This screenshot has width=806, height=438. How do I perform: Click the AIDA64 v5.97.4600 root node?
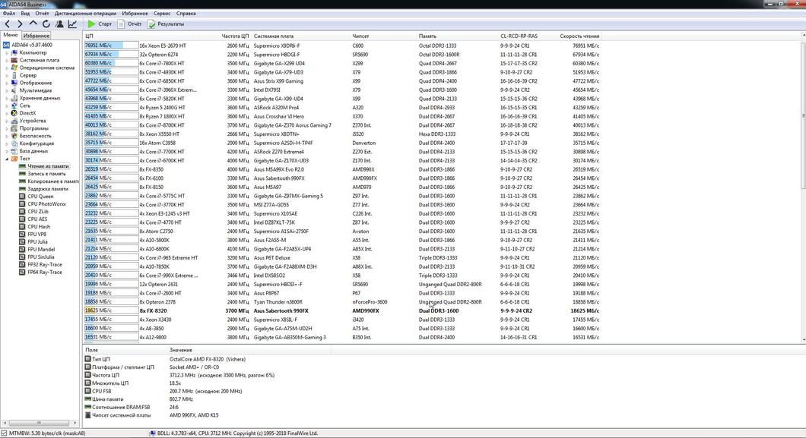pos(31,45)
